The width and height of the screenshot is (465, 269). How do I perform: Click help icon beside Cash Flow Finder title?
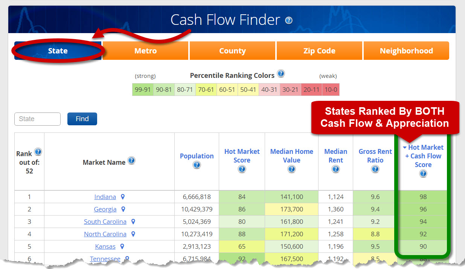click(x=289, y=20)
